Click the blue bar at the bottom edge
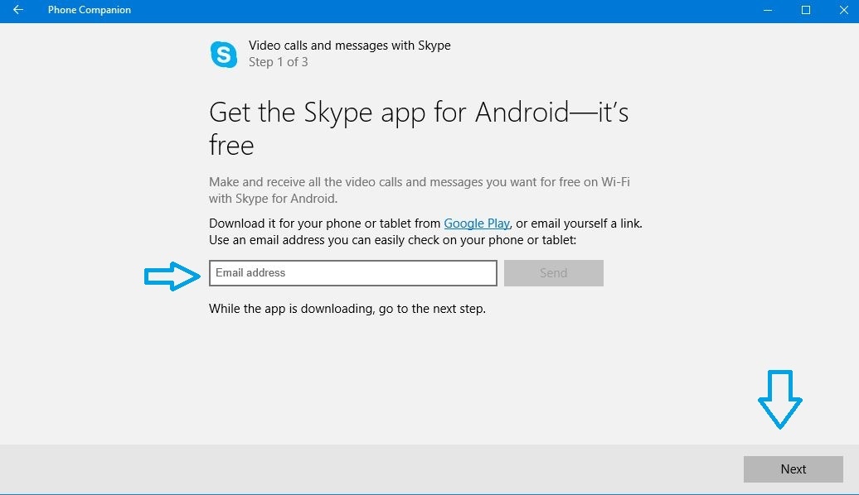 [x=429, y=492]
